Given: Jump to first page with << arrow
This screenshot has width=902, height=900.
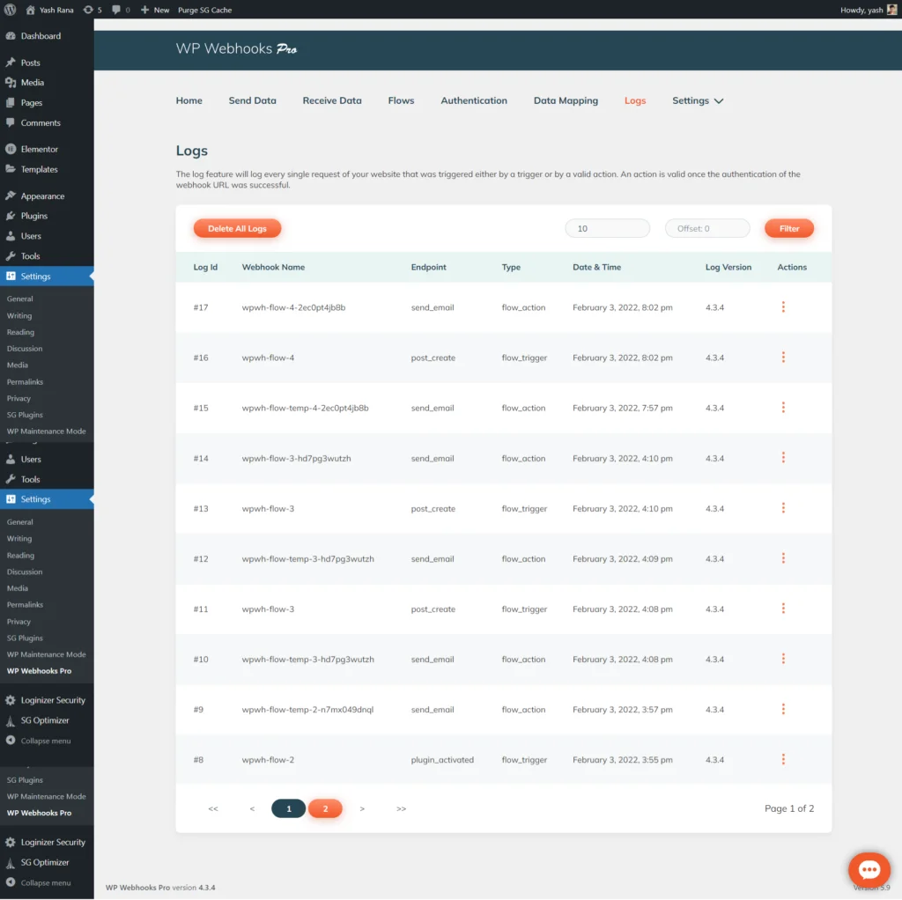Looking at the screenshot, I should 213,808.
